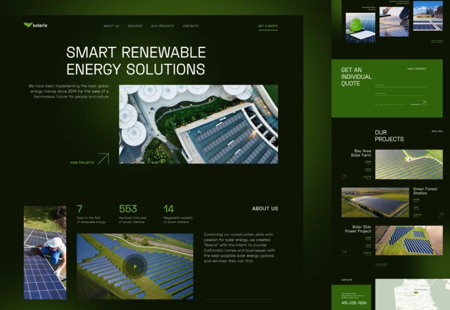Click the Send Project button

point(416,105)
